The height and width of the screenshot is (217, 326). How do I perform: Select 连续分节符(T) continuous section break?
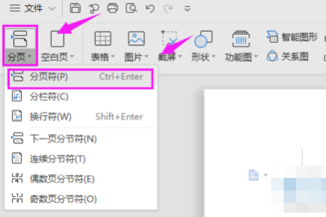click(80, 159)
